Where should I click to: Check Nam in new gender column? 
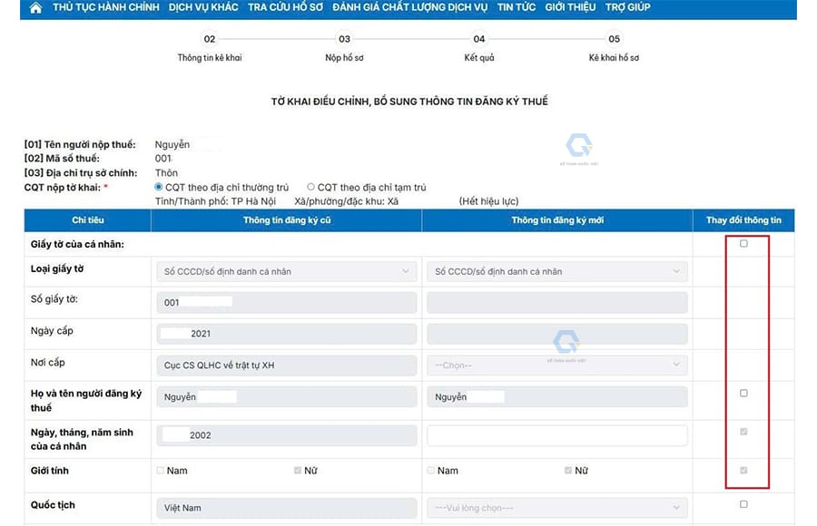tap(431, 471)
